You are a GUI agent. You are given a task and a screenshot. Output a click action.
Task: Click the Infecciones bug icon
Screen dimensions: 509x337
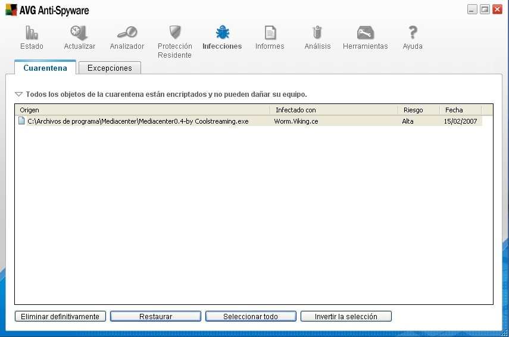(222, 33)
